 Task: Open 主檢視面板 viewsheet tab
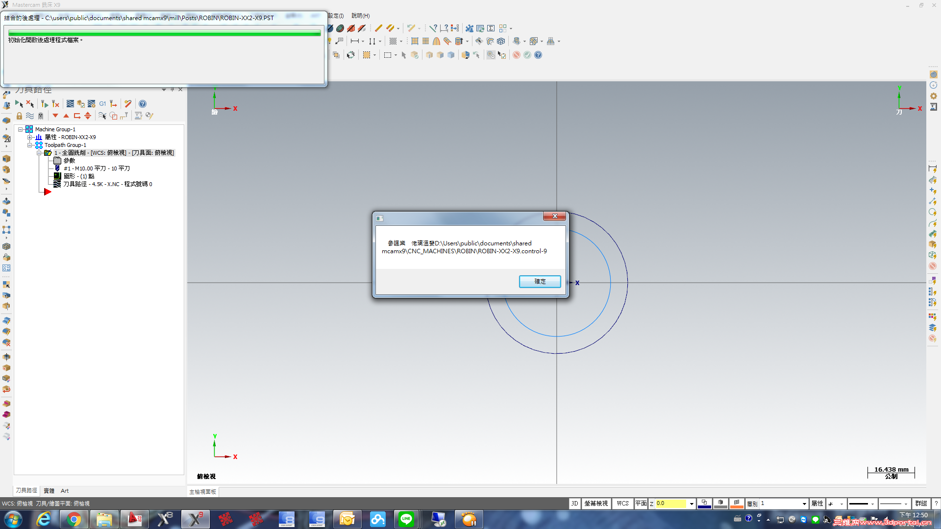(x=203, y=492)
